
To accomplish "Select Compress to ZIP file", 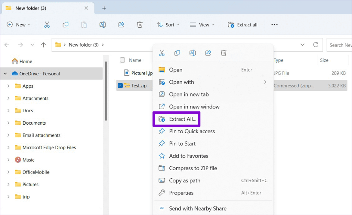I will coord(213,168).
